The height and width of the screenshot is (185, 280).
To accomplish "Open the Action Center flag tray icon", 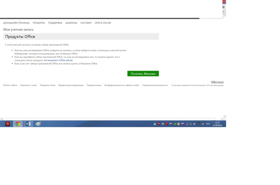I will click(x=171, y=124).
